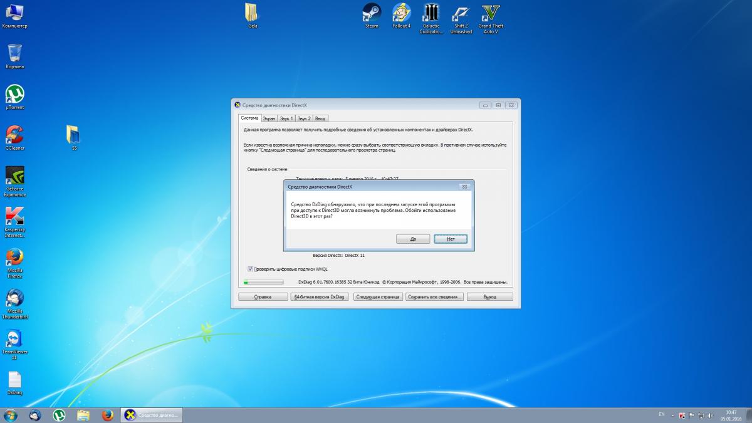Click the Сохранить все сведения button
Screen dimensions: 752x423
tap(435, 296)
